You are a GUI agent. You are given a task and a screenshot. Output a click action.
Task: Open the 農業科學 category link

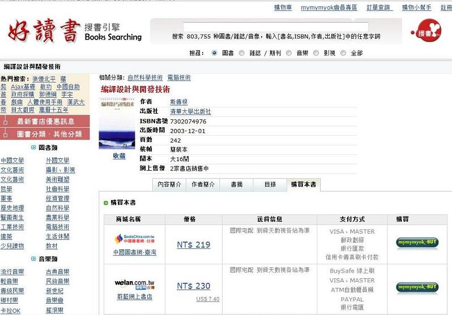[57, 217]
